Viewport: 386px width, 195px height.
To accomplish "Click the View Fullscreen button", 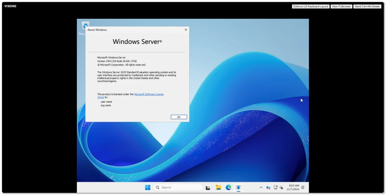I will point(341,6).
